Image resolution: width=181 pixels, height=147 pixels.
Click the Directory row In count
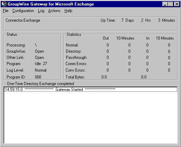tap(147, 51)
